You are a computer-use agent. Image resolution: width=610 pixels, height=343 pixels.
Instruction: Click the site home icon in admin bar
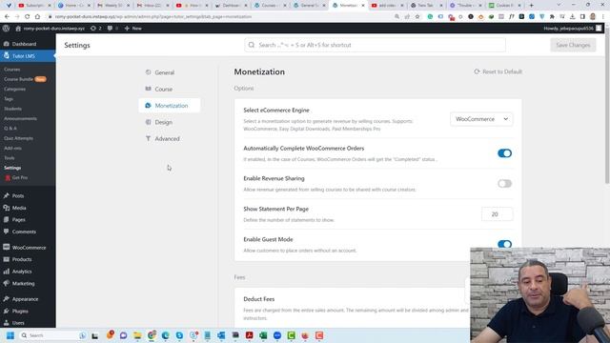pos(18,29)
